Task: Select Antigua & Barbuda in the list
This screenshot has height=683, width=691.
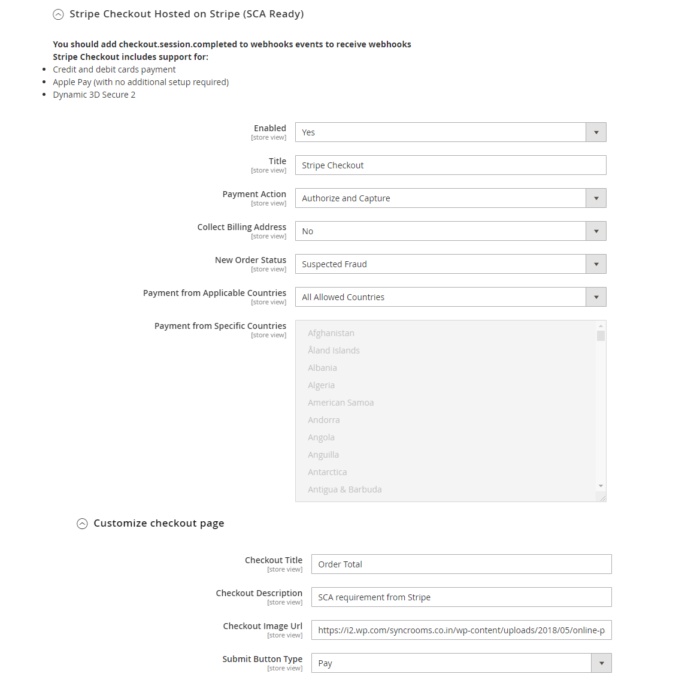Action: click(x=344, y=489)
